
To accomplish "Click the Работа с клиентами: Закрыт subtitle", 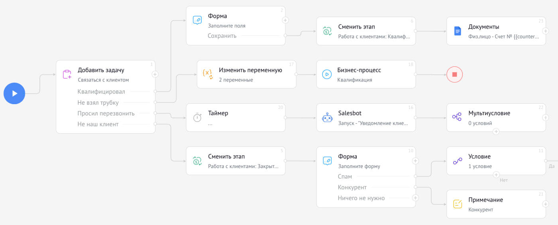I will coord(243,167).
